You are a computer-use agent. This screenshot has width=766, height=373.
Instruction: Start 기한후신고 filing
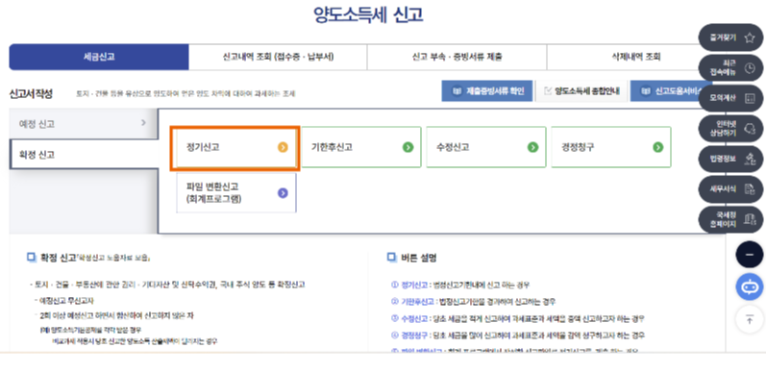(361, 147)
